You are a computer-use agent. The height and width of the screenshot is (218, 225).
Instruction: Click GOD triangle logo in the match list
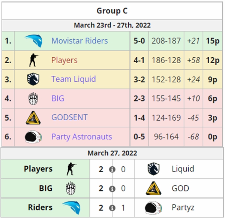(153, 188)
